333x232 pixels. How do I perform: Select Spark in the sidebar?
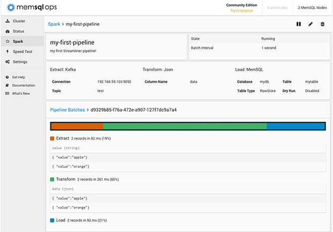pos(23,41)
